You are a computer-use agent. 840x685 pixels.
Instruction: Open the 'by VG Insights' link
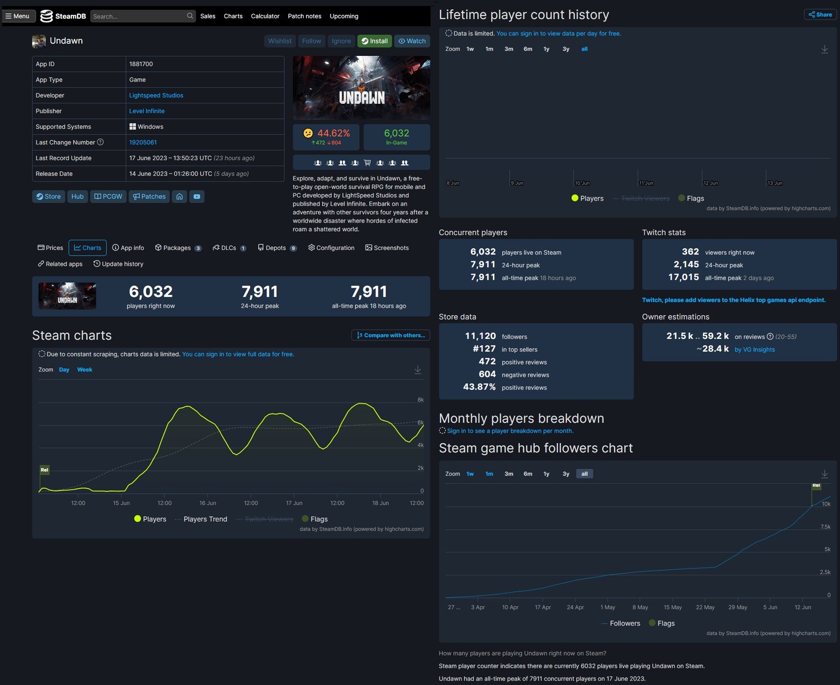pos(755,349)
